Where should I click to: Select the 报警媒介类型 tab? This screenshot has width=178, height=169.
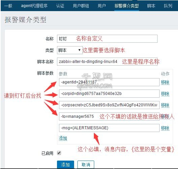[x=127, y=6]
